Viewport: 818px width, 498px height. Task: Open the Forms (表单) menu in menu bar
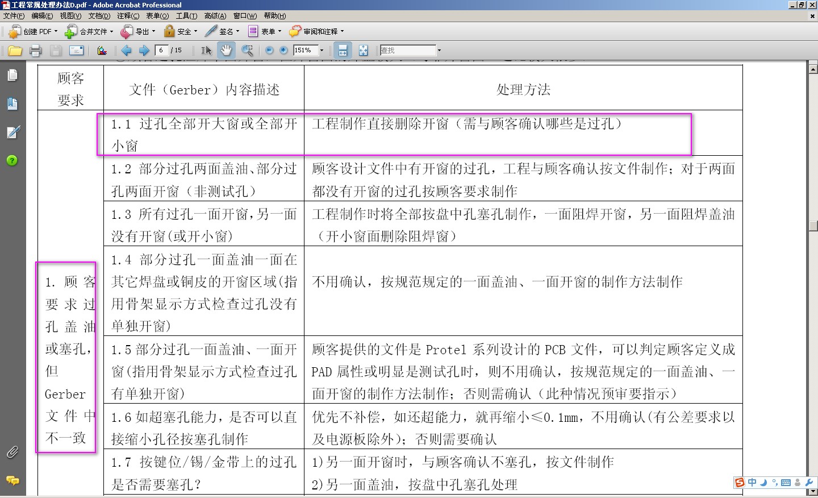(x=157, y=16)
